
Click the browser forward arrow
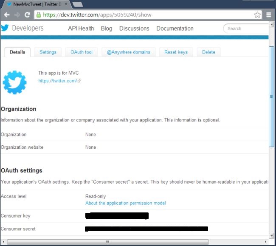(17, 15)
